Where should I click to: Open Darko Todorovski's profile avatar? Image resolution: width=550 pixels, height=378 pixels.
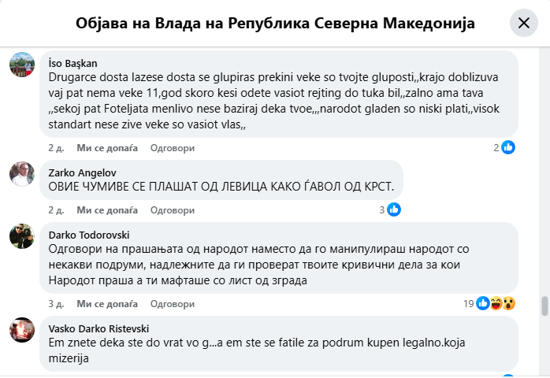(22, 236)
